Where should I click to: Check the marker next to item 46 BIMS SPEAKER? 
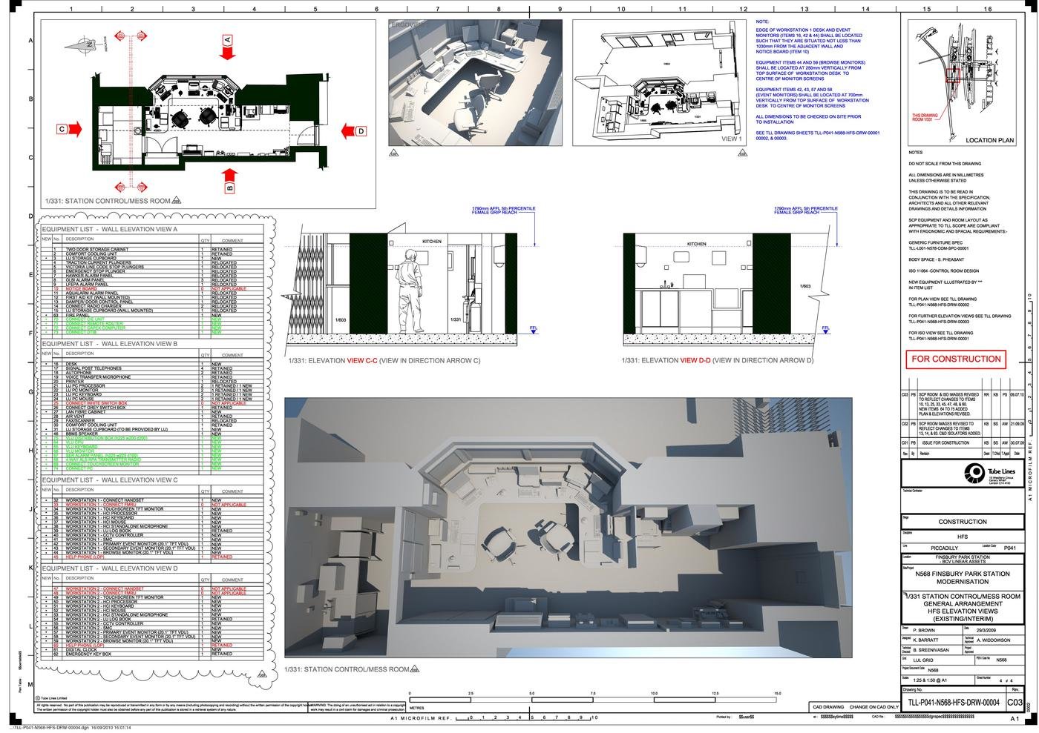[x=47, y=434]
